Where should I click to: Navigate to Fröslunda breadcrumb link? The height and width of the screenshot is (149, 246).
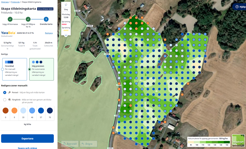[15, 2]
